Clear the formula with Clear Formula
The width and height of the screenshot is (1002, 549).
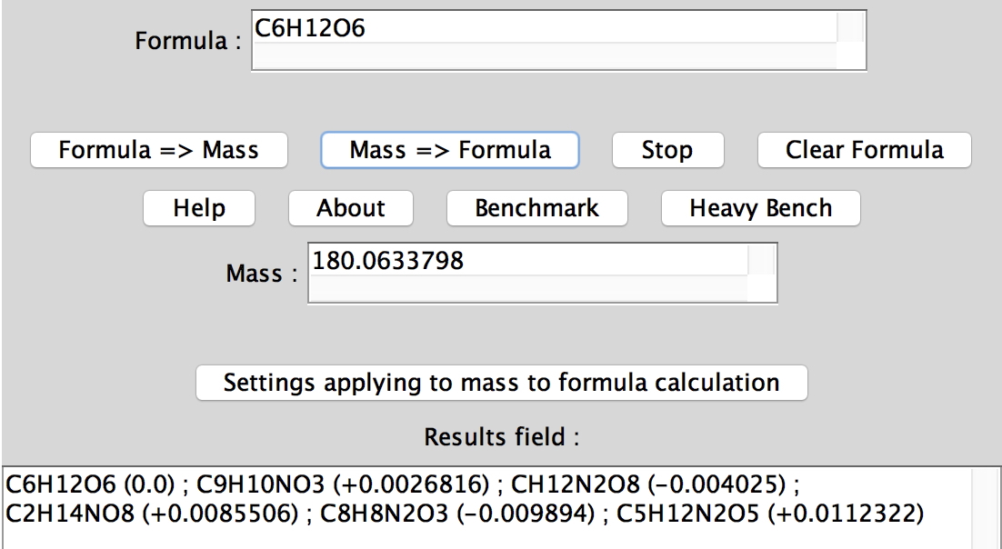point(864,150)
